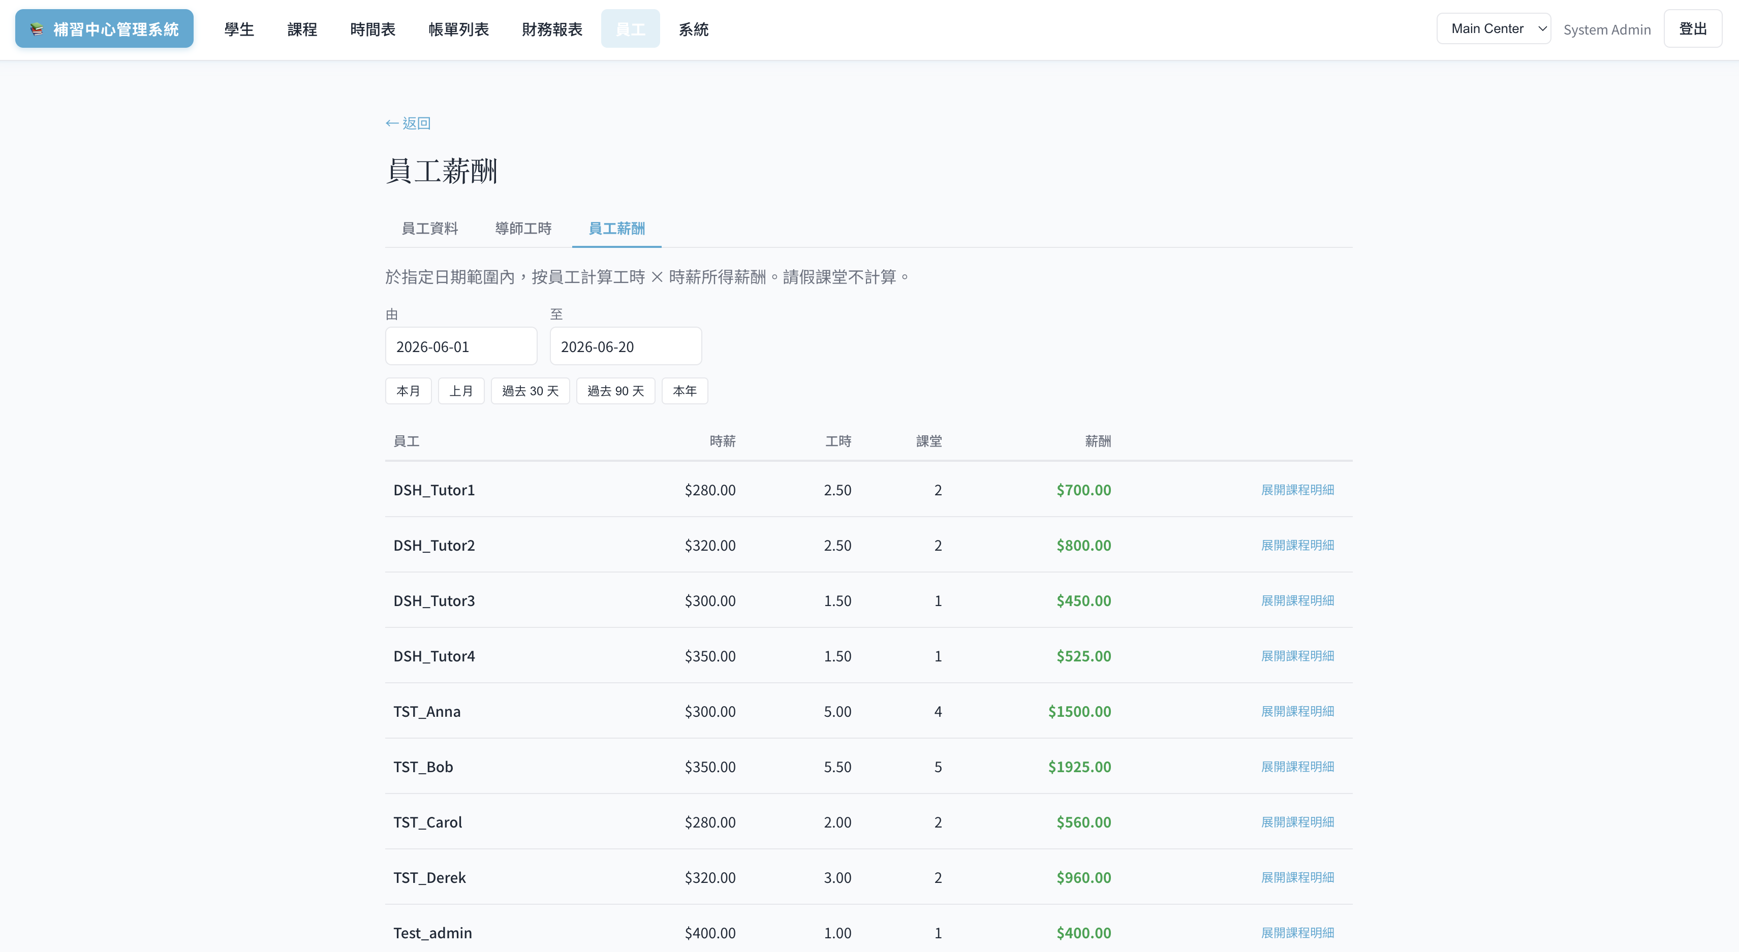Image resolution: width=1739 pixels, height=952 pixels.
Task: Expand course details for Test_admin
Action: [x=1297, y=932]
